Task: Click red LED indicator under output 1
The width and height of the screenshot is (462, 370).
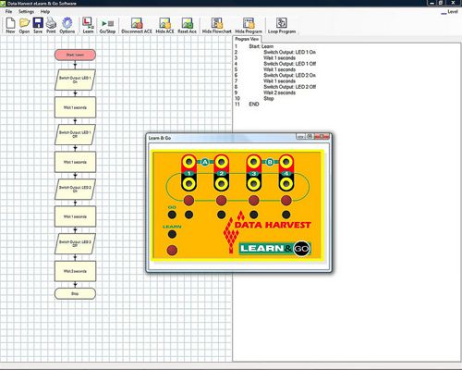Action: tap(188, 201)
